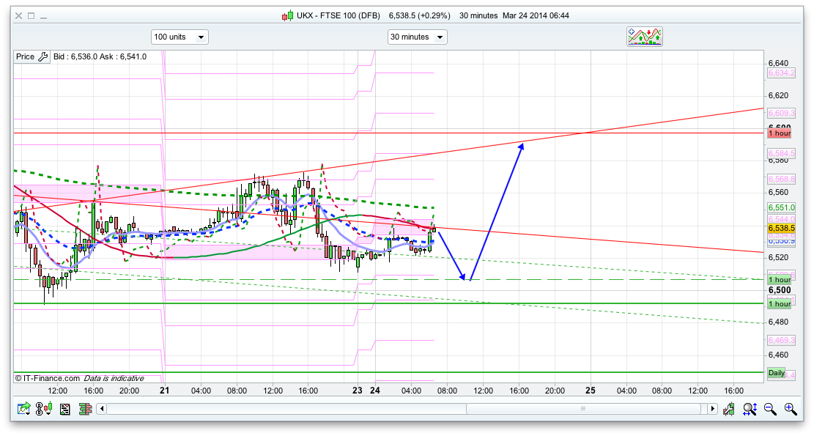Click the linked candlestick chart style icon
This screenshot has width=814, height=436.
click(45, 409)
